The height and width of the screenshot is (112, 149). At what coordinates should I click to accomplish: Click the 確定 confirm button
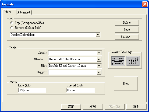pyautogui.click(x=71, y=107)
